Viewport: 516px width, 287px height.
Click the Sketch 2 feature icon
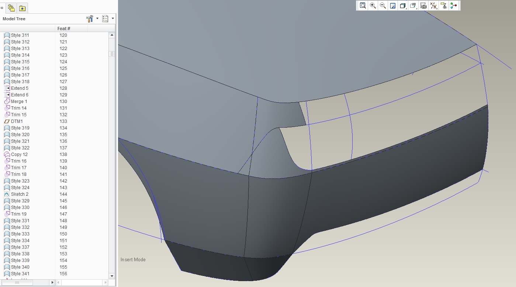pyautogui.click(x=7, y=194)
